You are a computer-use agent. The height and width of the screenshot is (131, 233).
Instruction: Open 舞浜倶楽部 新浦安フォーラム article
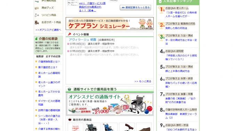(181, 116)
